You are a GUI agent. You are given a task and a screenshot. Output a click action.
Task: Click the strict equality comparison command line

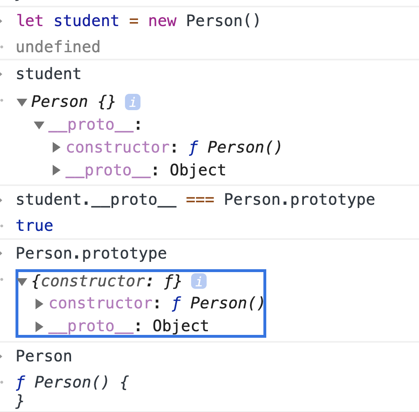(195, 200)
